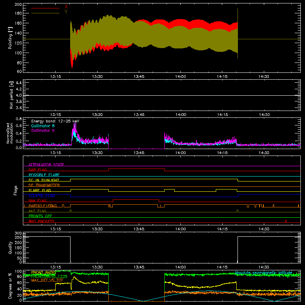The width and height of the screenshot is (305, 305).
Task: Click the orange PARTICLE_FLAG label
Action: 43,206
